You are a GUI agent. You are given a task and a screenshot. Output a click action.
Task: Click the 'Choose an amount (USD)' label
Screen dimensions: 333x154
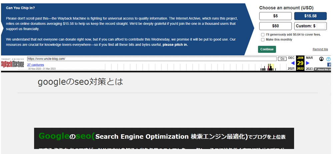[x=286, y=8]
